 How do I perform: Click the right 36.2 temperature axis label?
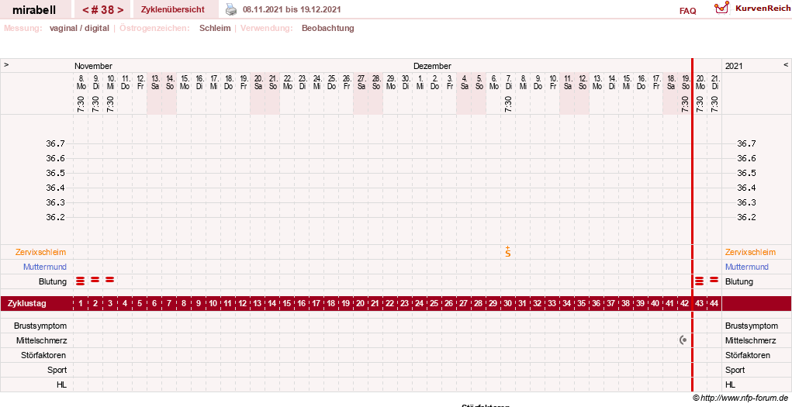coord(746,217)
